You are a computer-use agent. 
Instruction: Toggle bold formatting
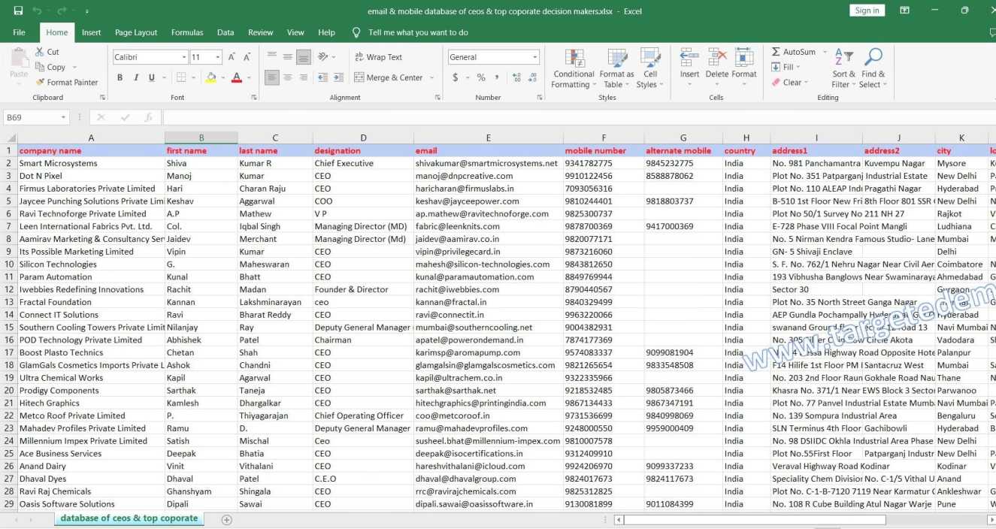pos(119,77)
